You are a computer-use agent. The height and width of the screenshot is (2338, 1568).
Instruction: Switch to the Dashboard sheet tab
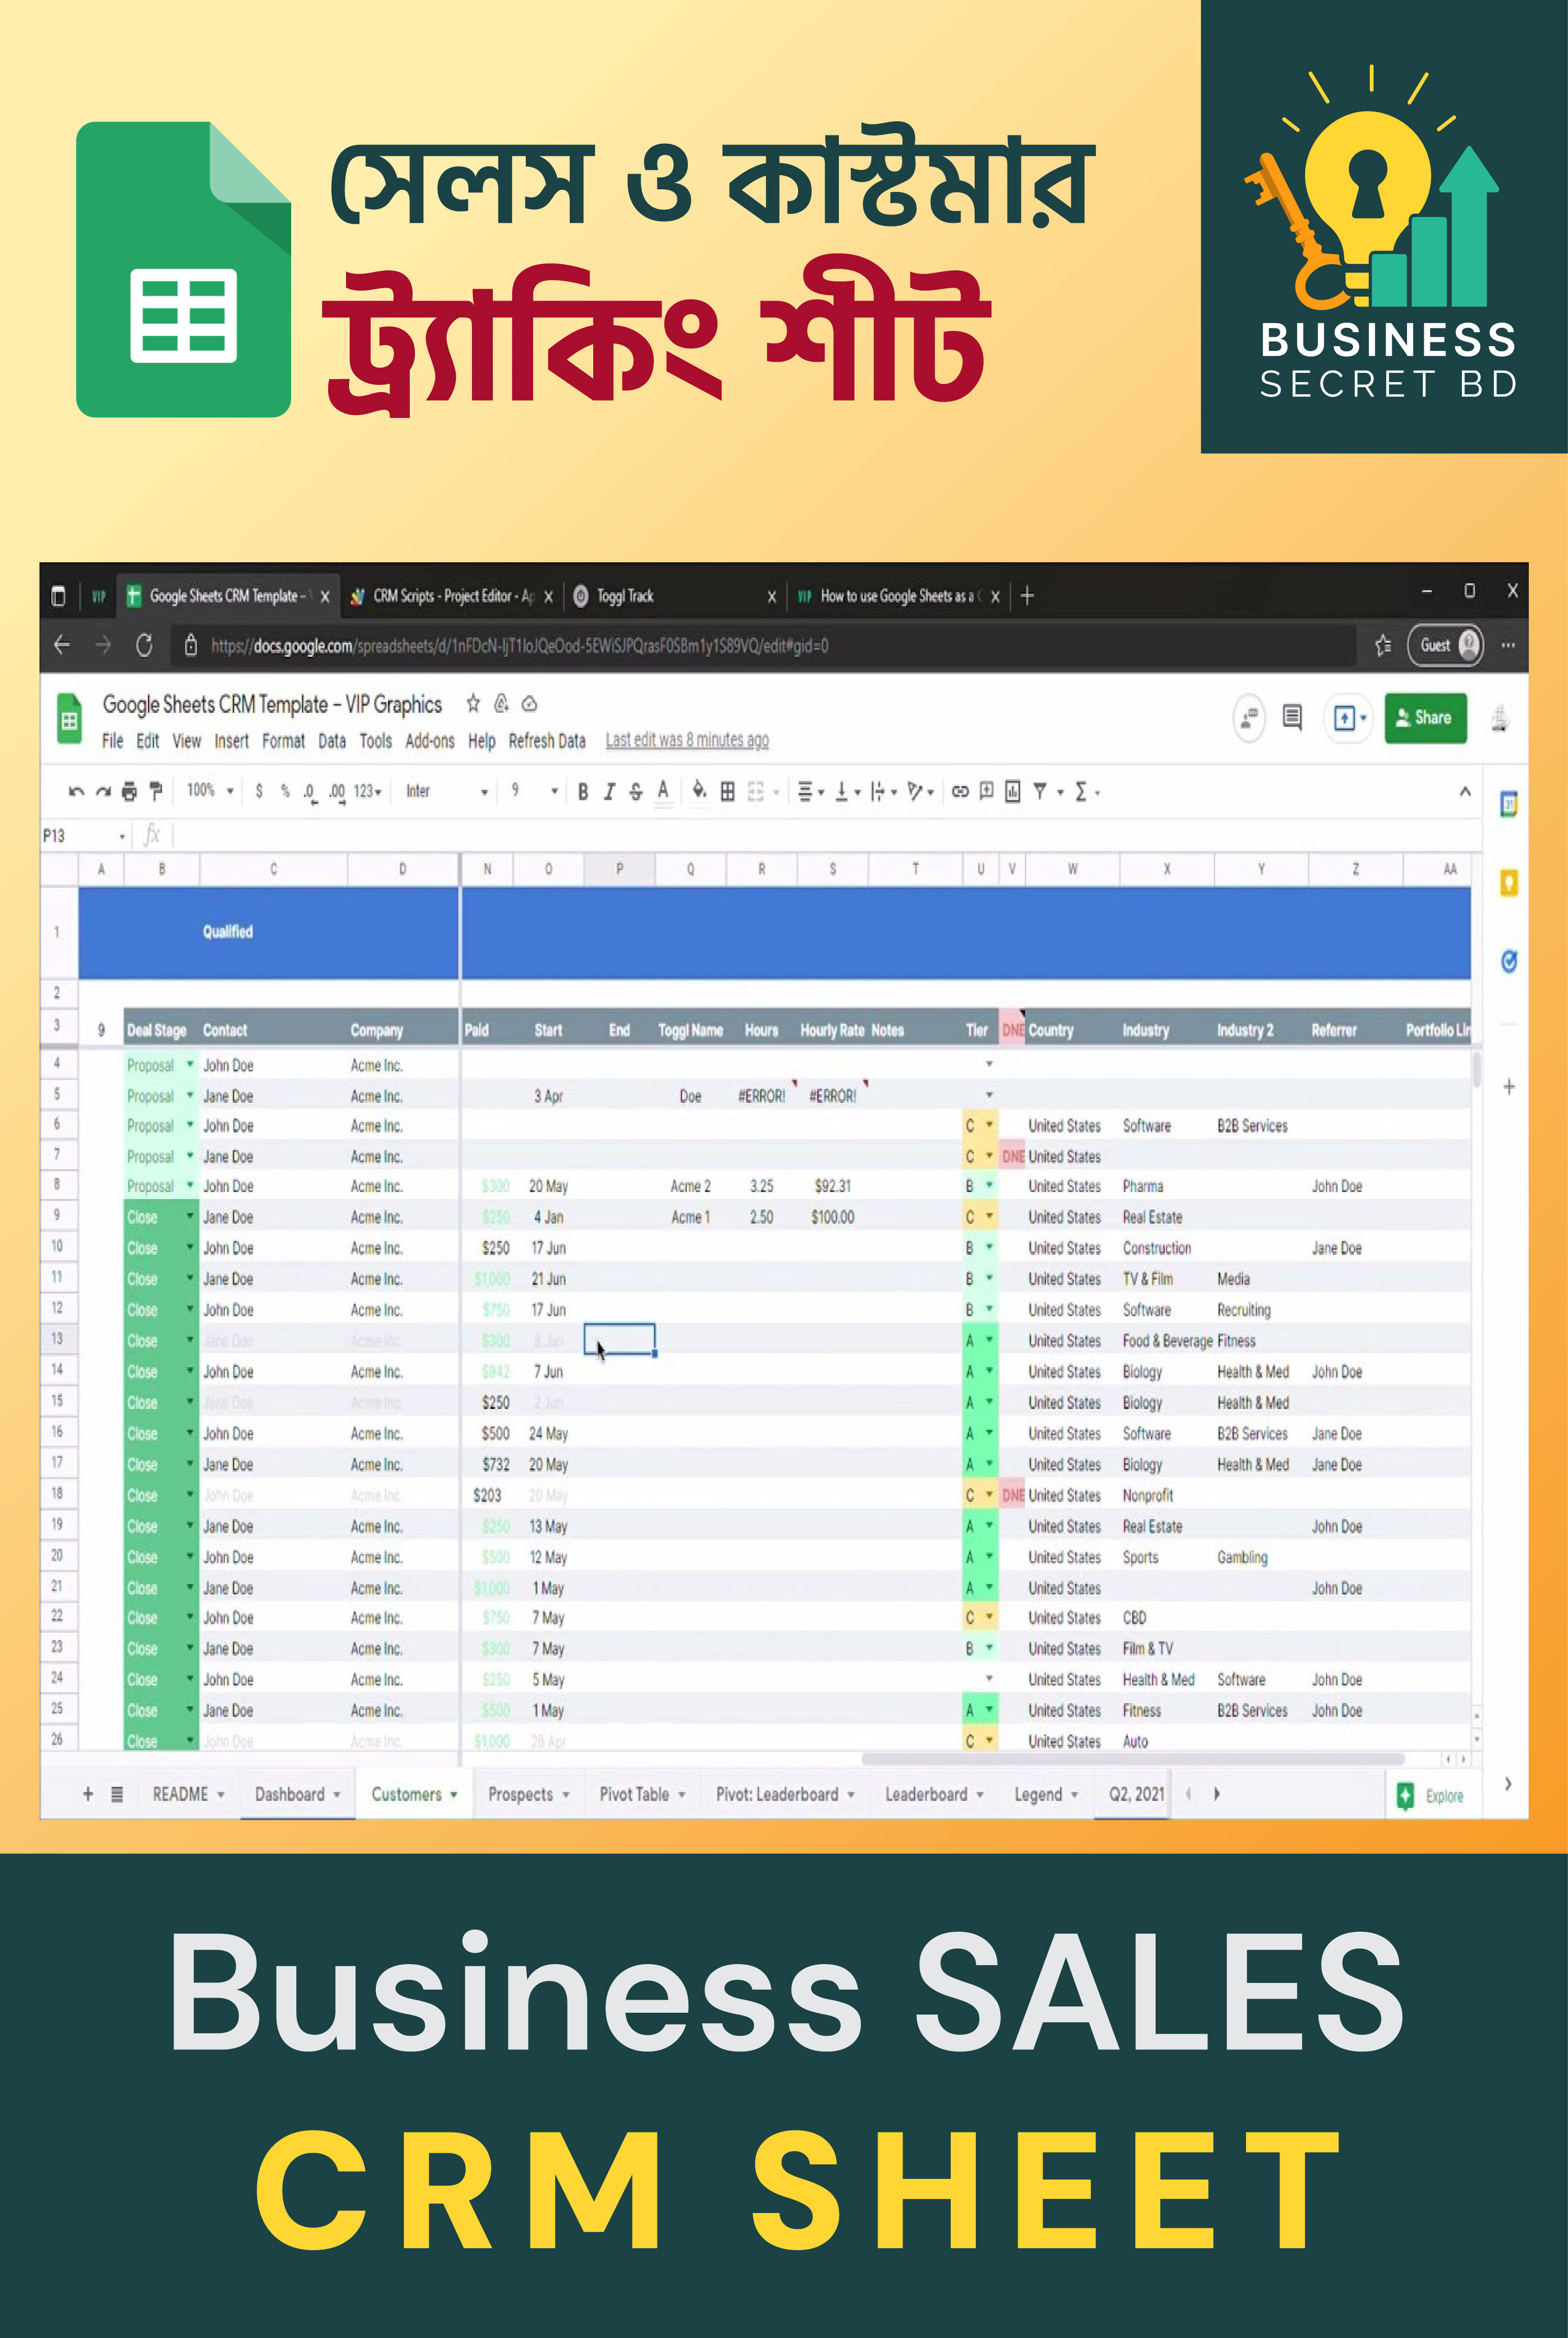coord(290,1794)
